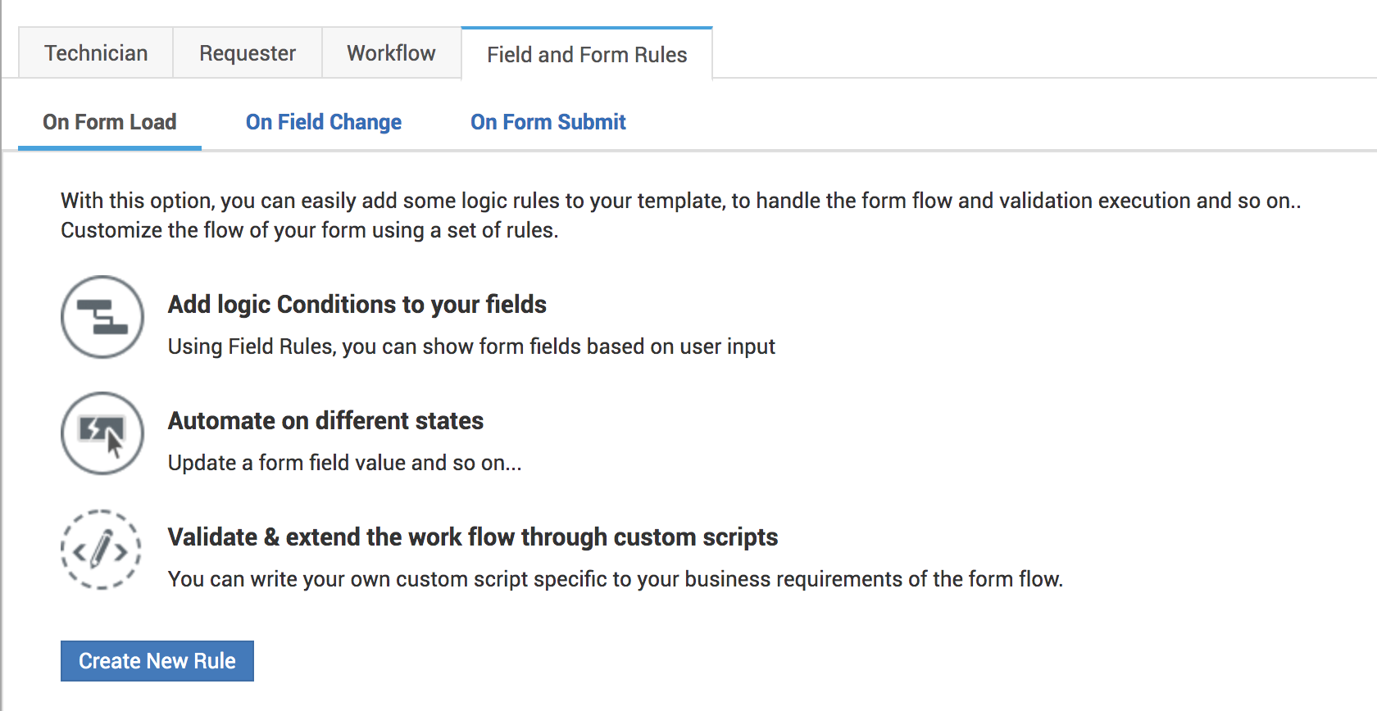The image size is (1377, 711).
Task: Open the Requester tab
Action: pos(248,53)
